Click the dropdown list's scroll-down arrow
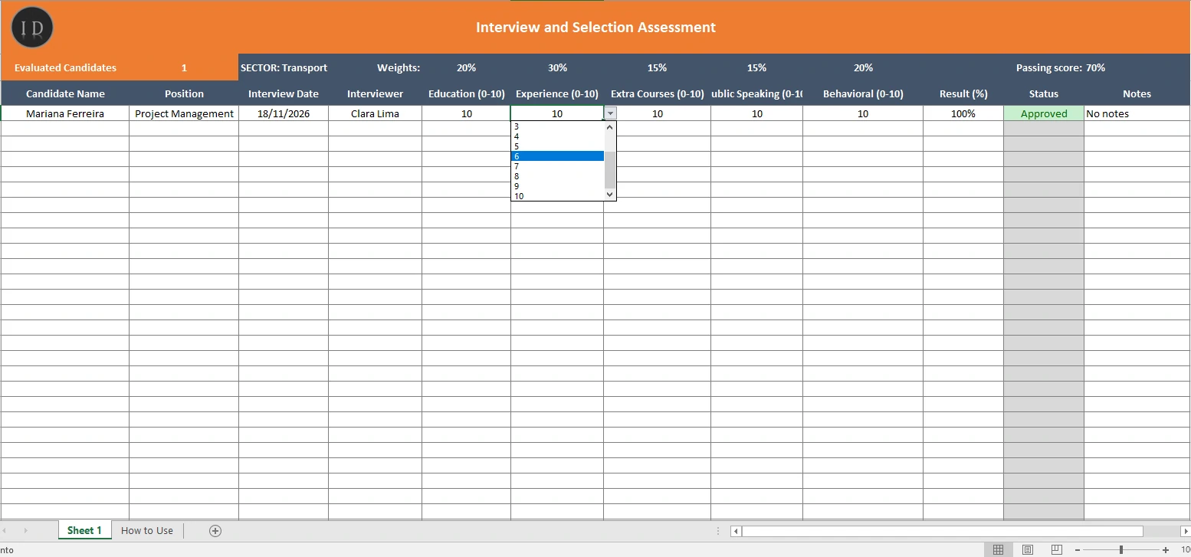This screenshot has height=557, width=1191. 610,195
